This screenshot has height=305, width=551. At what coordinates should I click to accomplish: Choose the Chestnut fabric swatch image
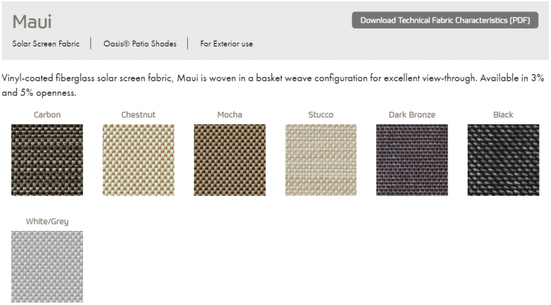(x=138, y=160)
